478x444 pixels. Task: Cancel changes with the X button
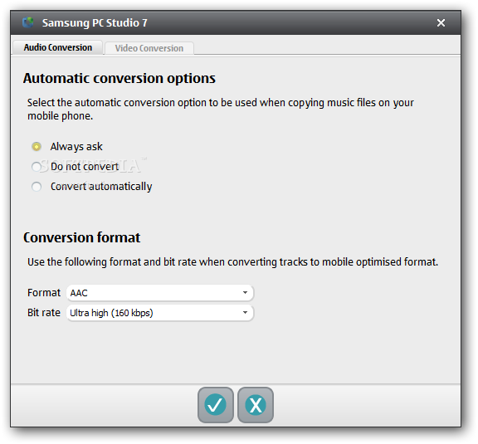point(256,405)
